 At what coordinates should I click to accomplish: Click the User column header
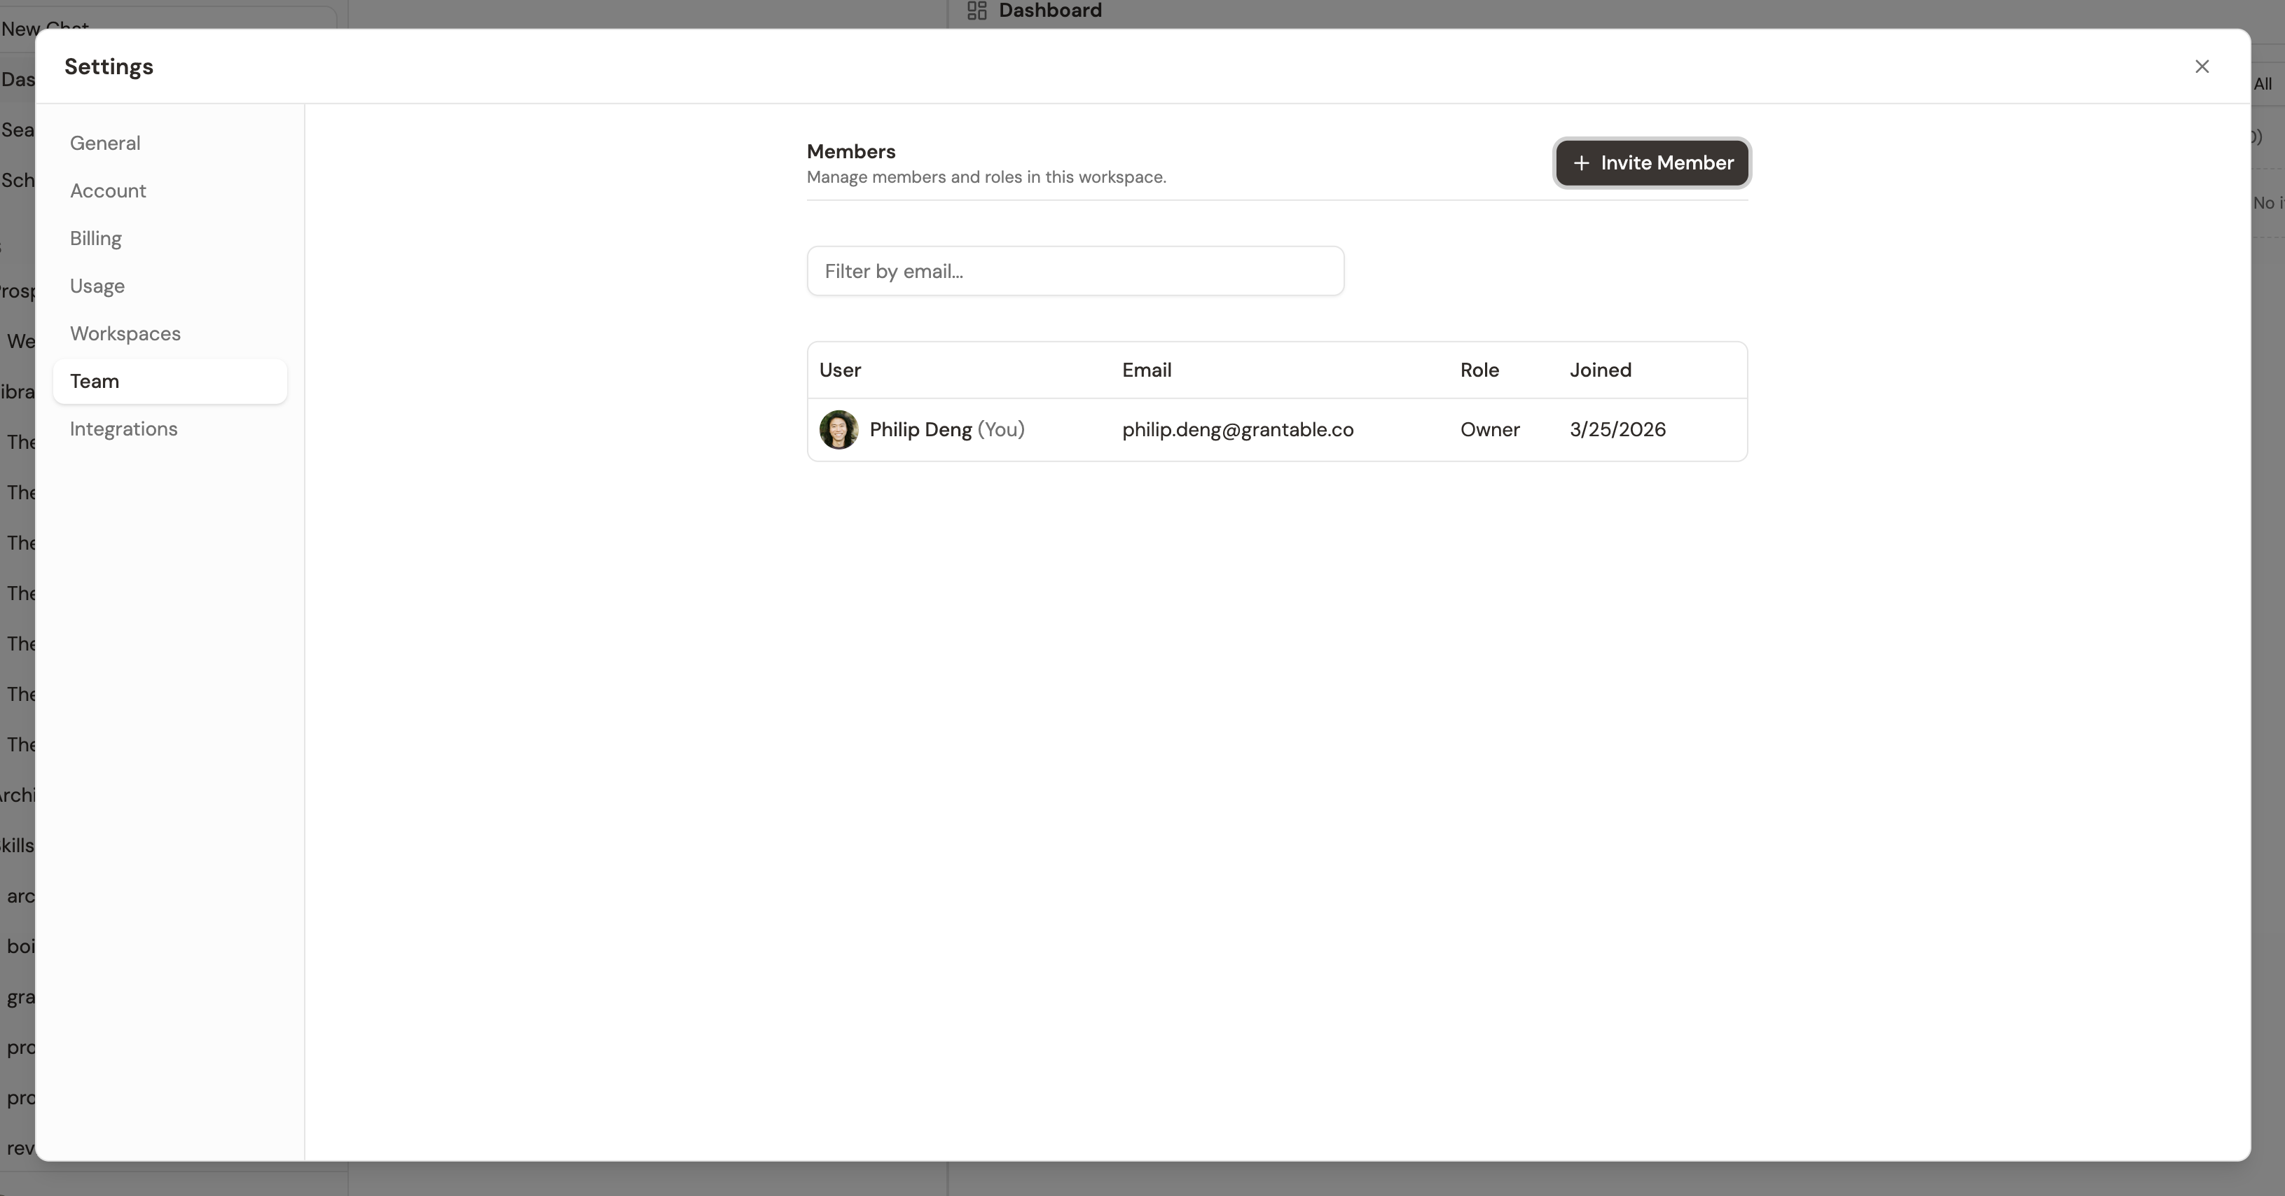pos(840,370)
